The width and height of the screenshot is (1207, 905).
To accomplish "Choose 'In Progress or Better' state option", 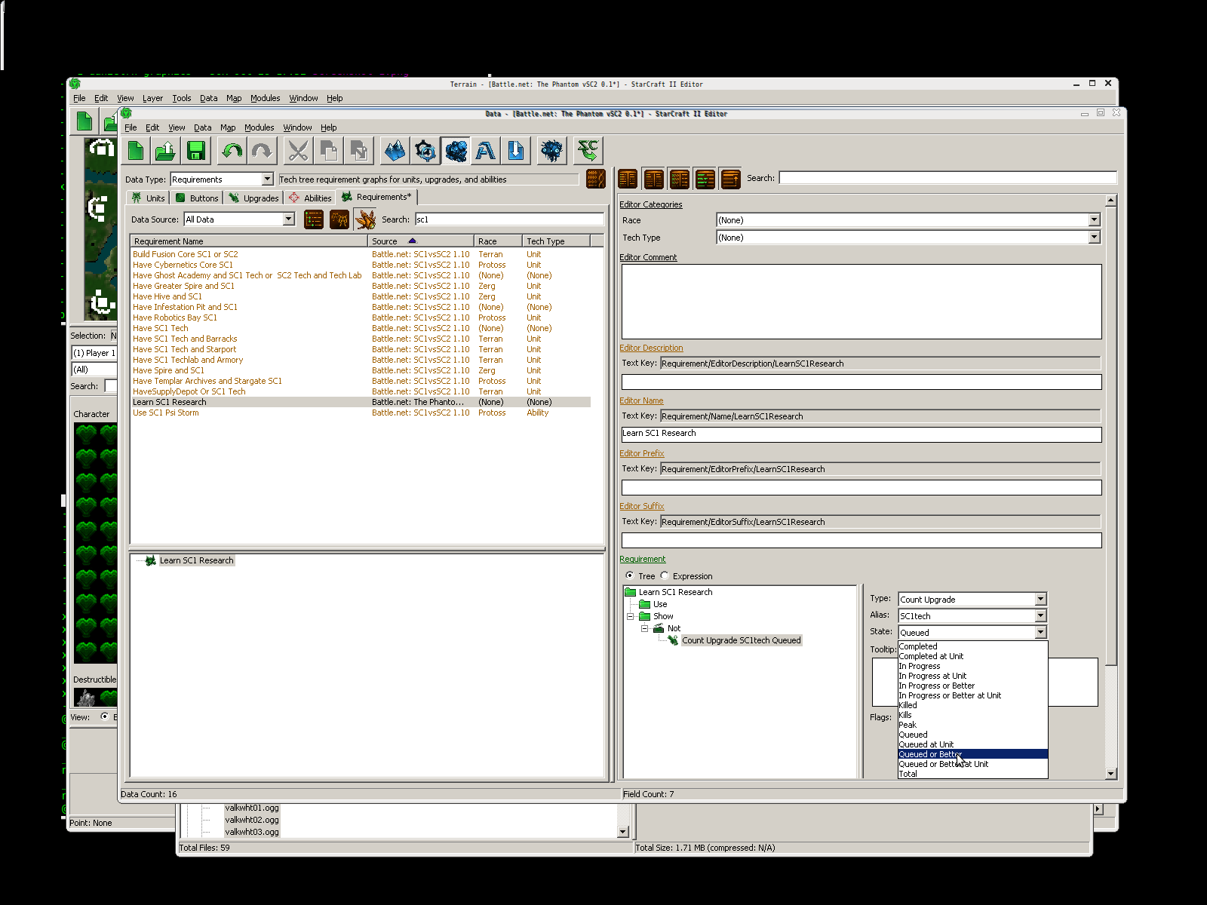I will 936,686.
